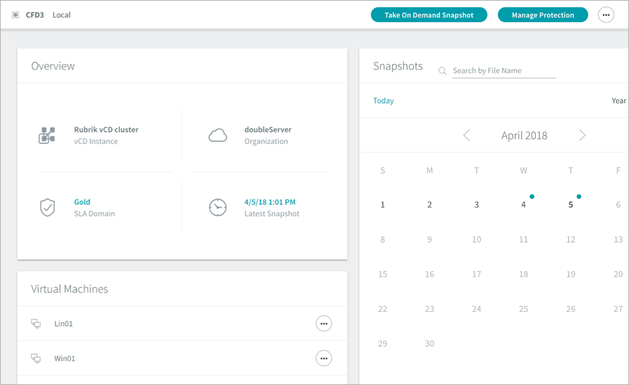Select April 1 on calendar
This screenshot has width=629, height=385.
[x=383, y=204]
